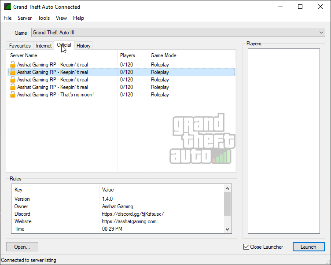
Task: Expand the Game selection dropdown
Action: (x=321, y=33)
